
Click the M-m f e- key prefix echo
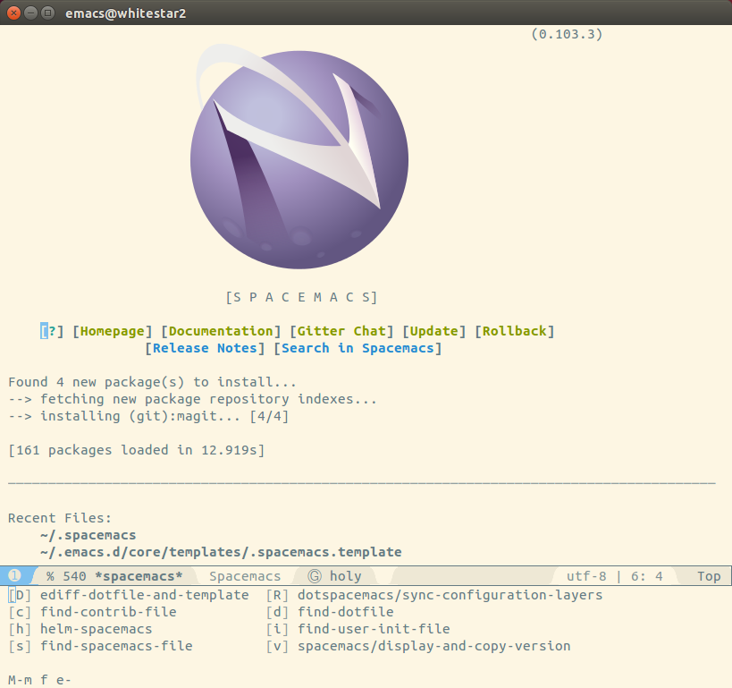39,680
